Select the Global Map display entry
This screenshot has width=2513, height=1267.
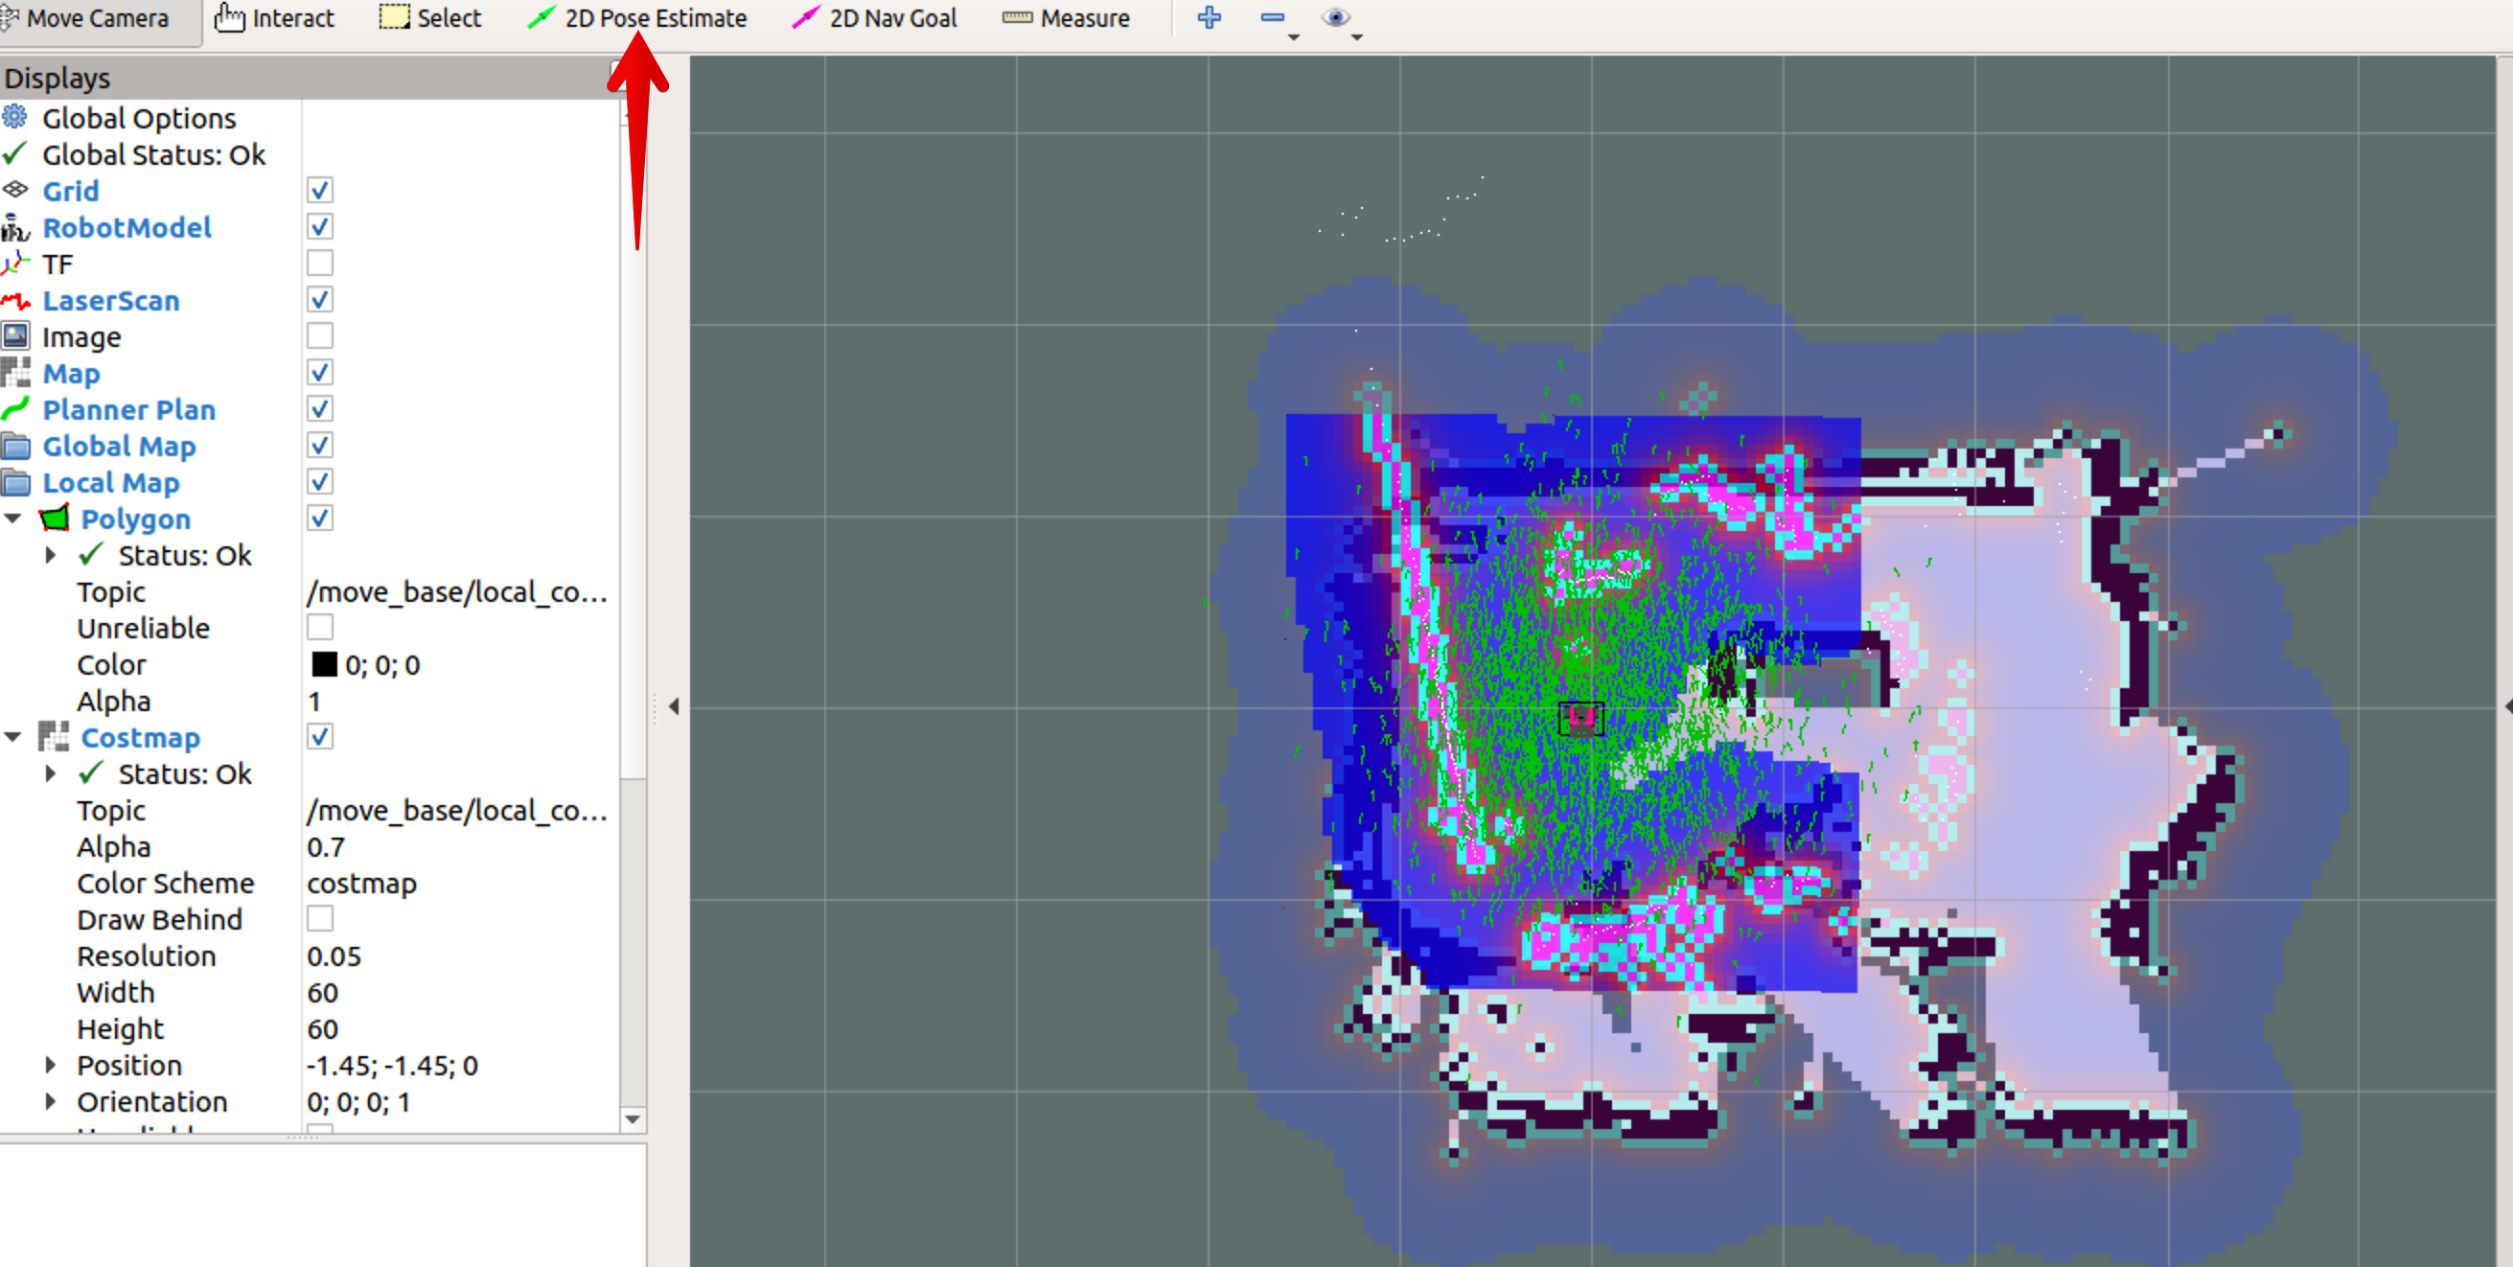(x=119, y=447)
